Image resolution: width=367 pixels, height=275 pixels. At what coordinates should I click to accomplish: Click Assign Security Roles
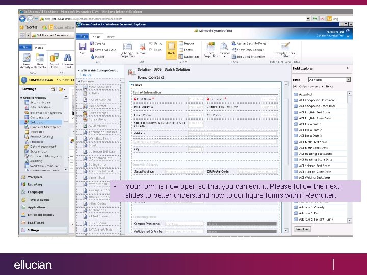[249, 43]
